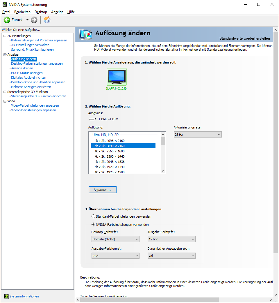This screenshot has height=303, width=279.
Task: Minimize the NVIDIA Systemsteuerung window
Action: [246, 4]
